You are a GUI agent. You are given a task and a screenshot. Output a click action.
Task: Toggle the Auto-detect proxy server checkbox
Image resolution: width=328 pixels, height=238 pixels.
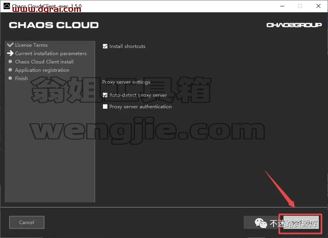tap(105, 95)
